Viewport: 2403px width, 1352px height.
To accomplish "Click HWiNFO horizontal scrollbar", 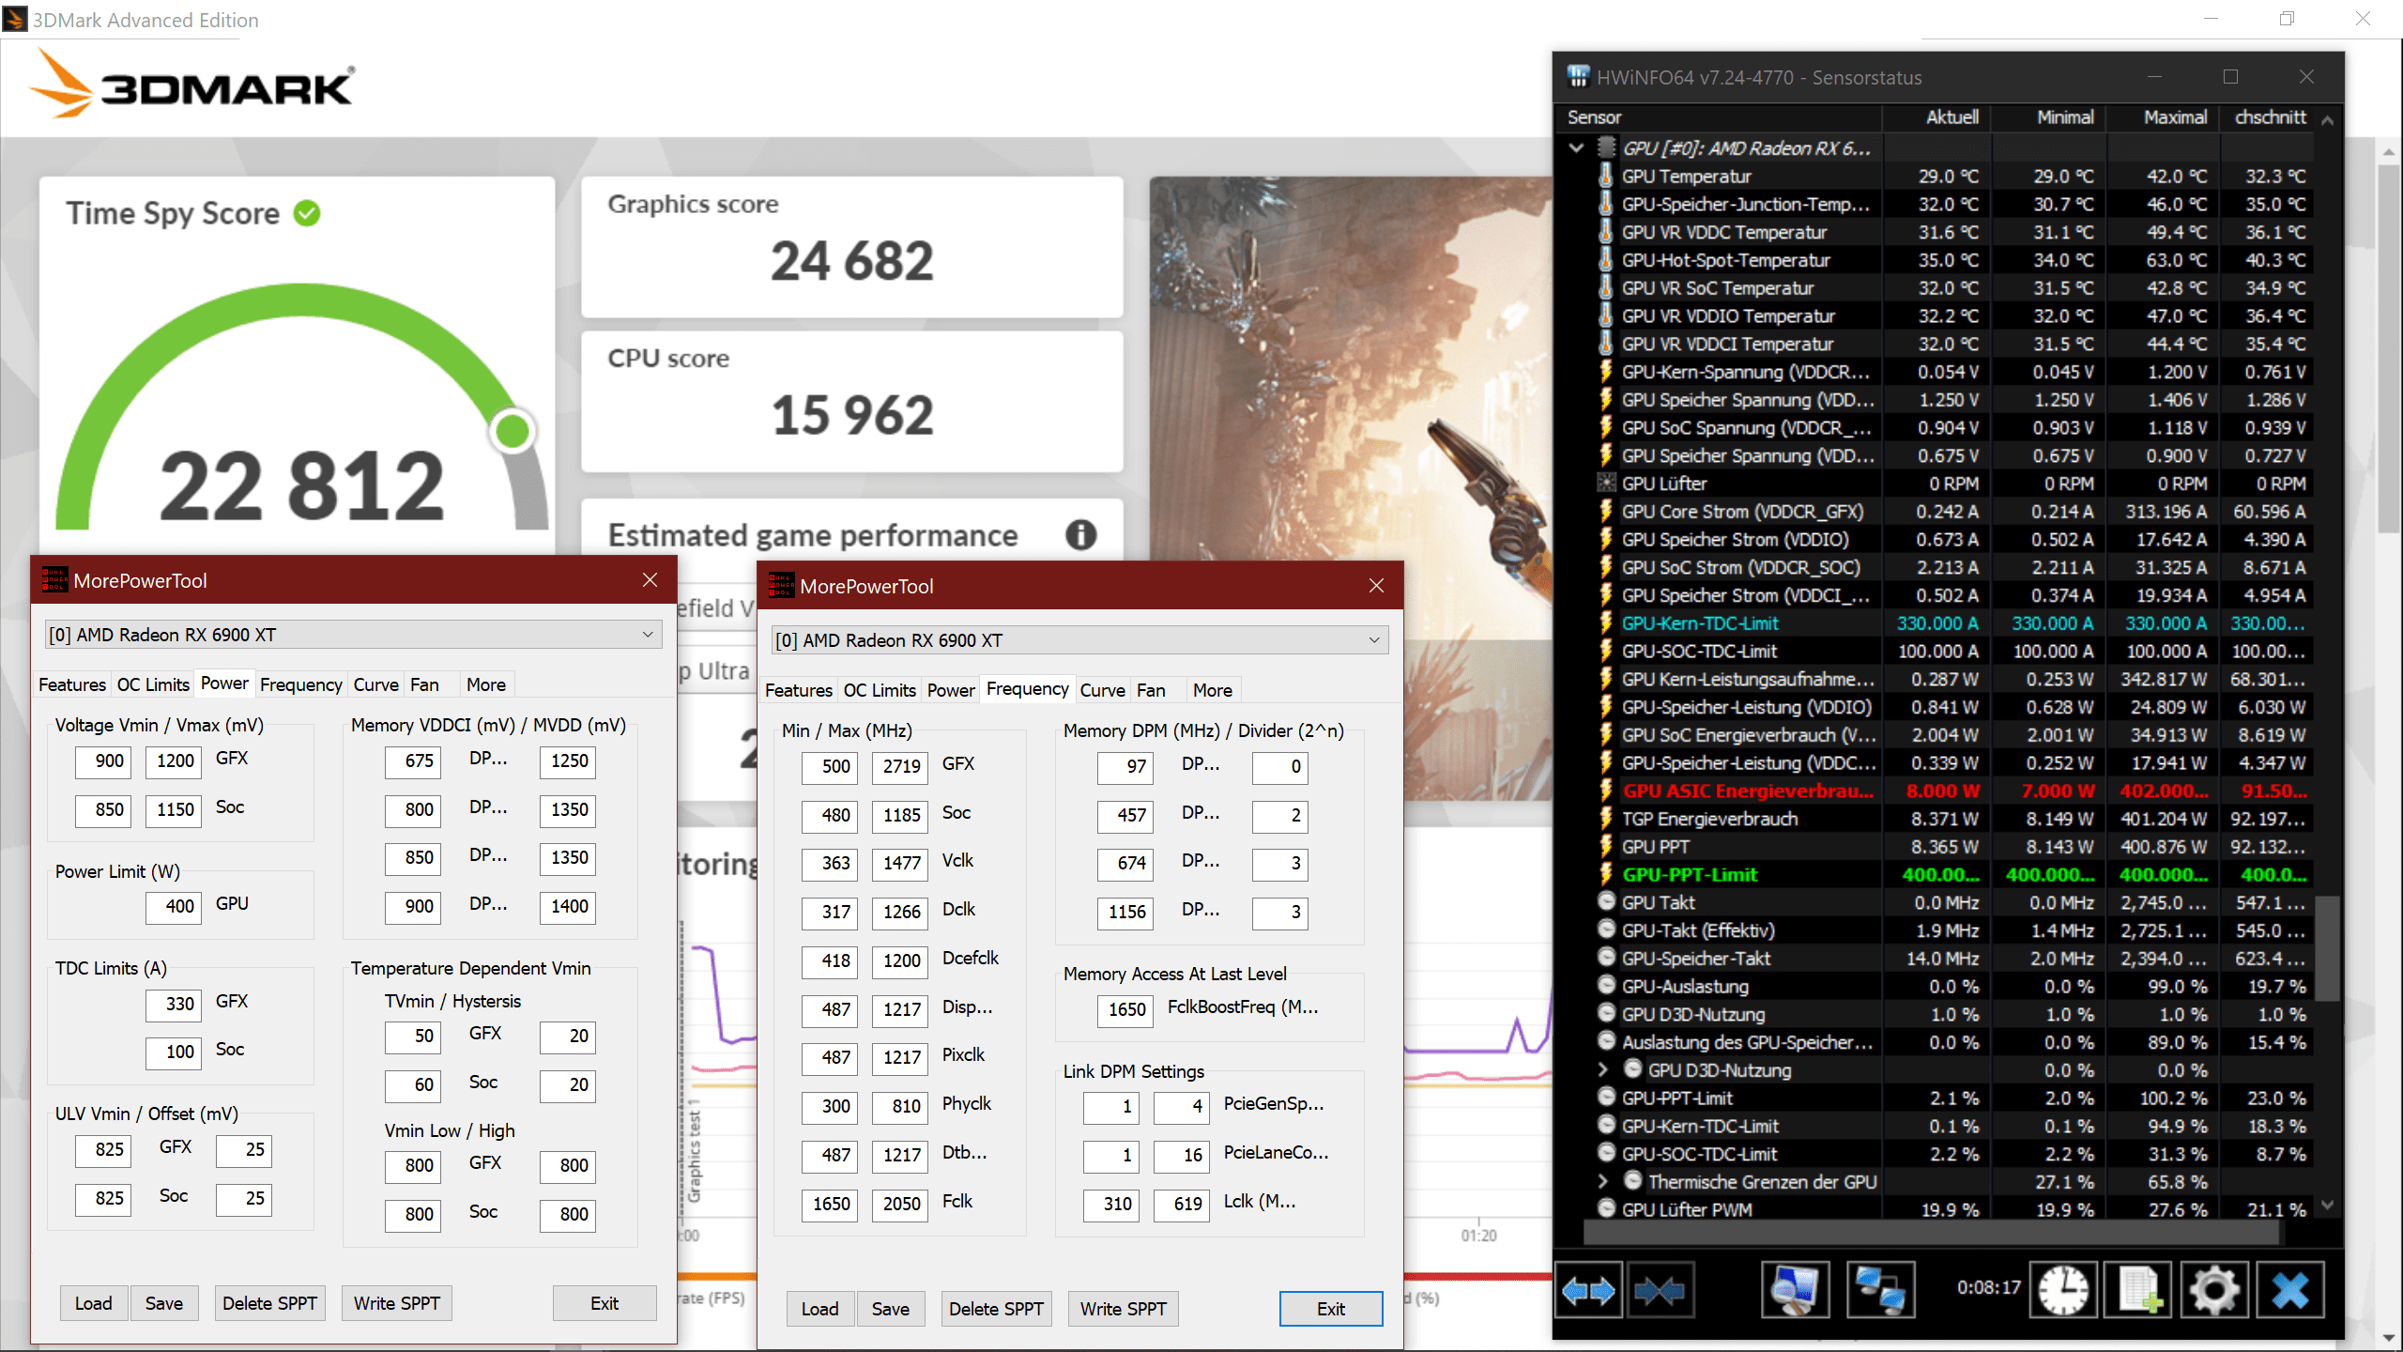I will [x=1932, y=1233].
